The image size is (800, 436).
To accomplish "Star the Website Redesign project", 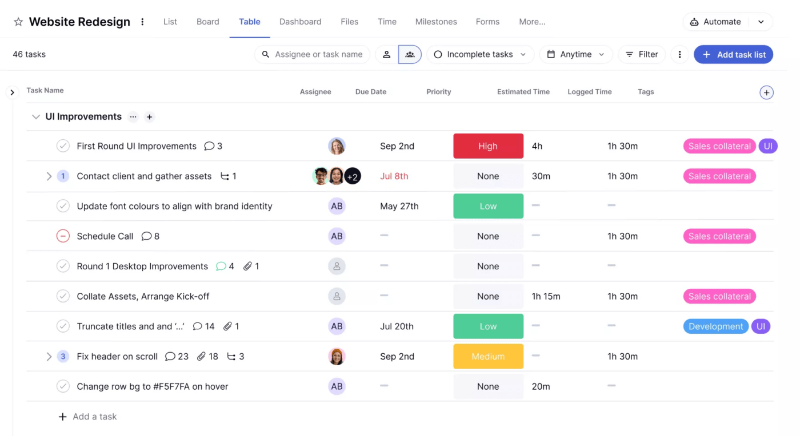I will (18, 22).
